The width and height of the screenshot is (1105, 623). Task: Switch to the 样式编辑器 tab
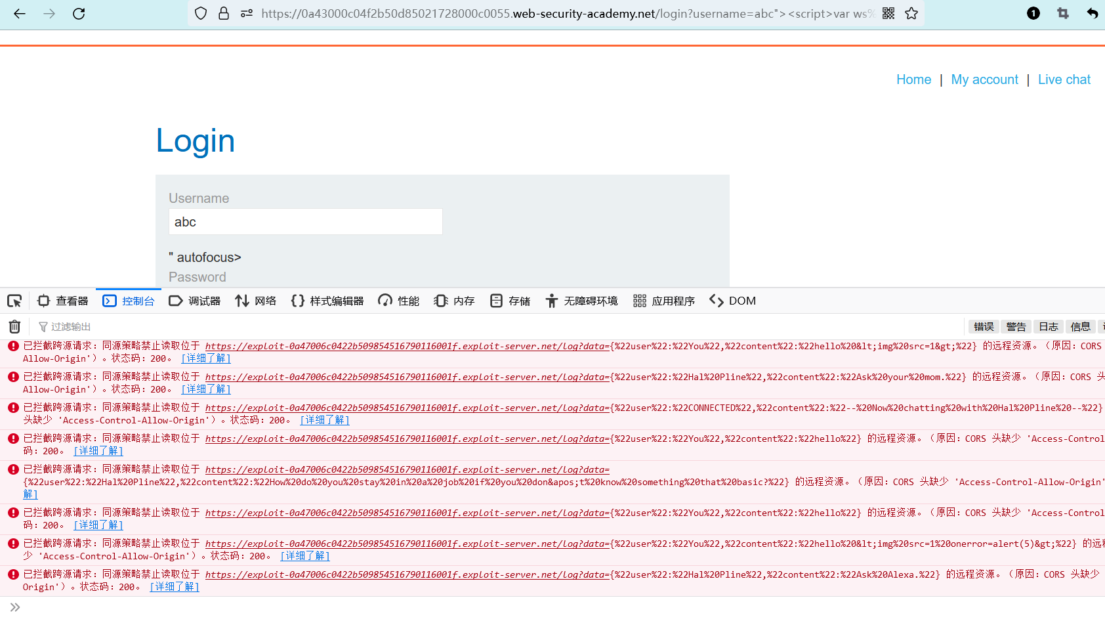coord(327,301)
